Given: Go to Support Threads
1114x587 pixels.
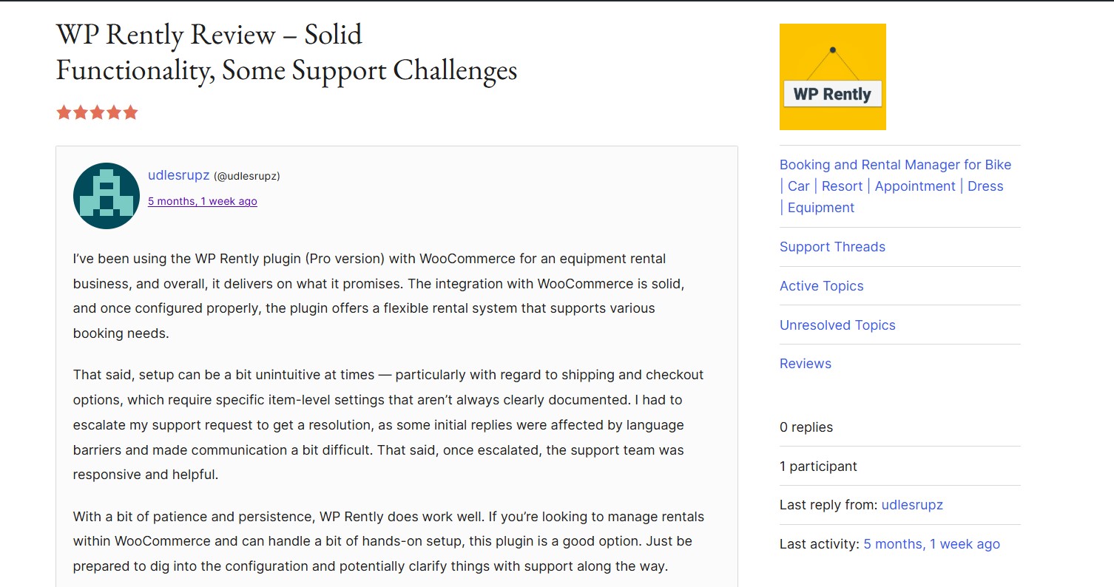Looking at the screenshot, I should [832, 247].
